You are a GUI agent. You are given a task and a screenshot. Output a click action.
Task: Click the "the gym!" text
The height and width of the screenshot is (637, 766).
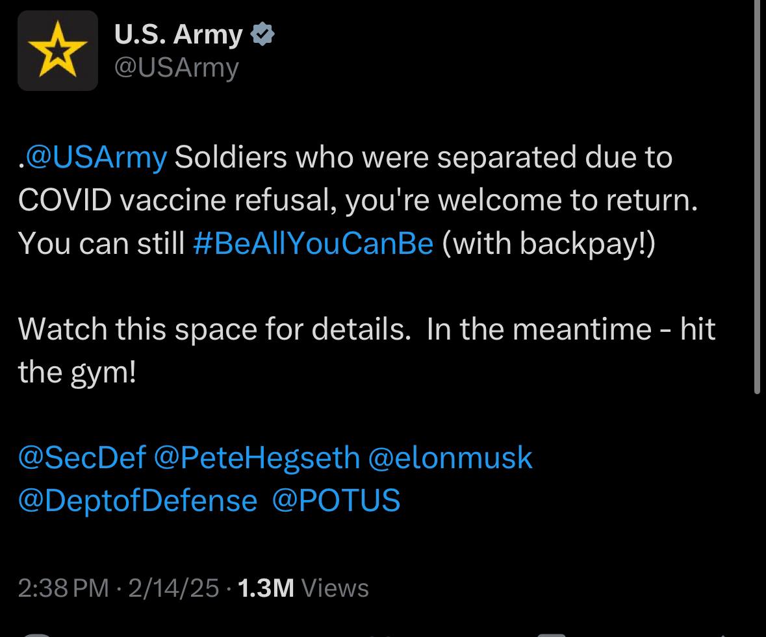pyautogui.click(x=77, y=372)
